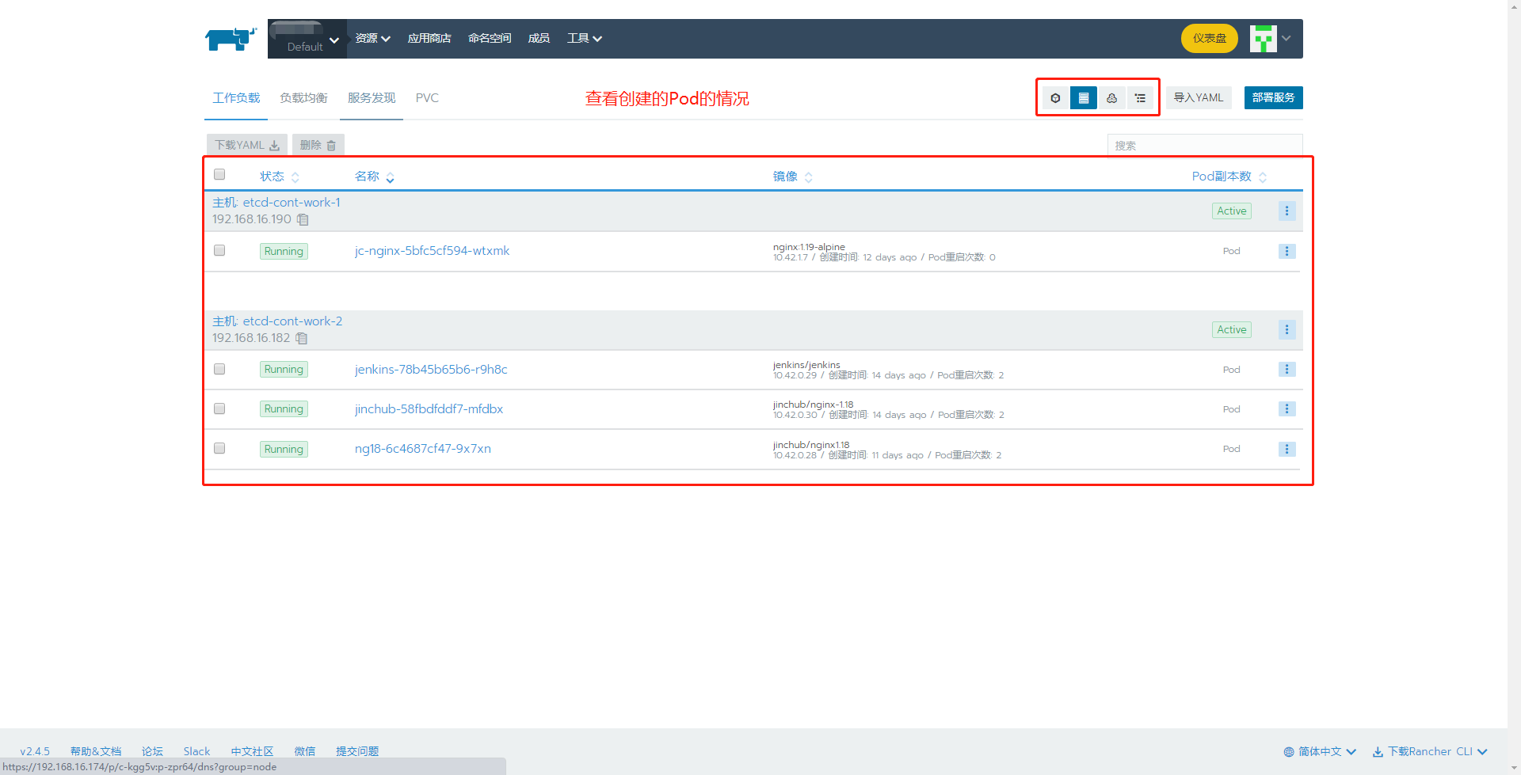1521x775 pixels.
Task: Open the user menu chevron
Action: click(1287, 38)
